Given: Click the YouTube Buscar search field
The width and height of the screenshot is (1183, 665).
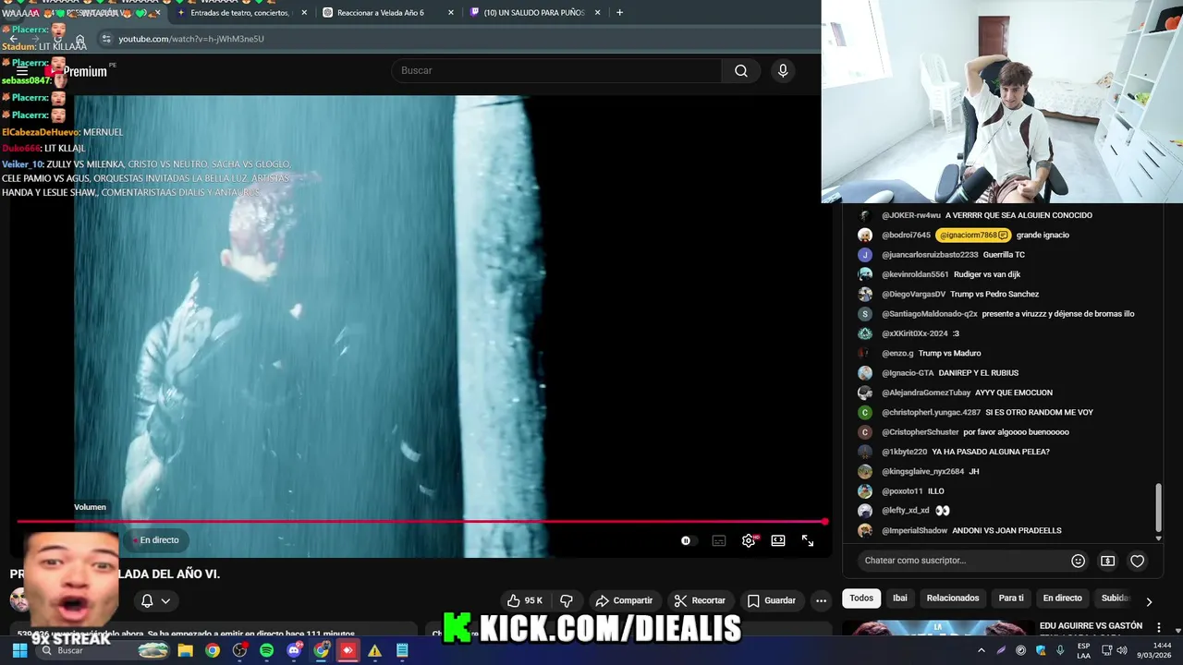Looking at the screenshot, I should 556,71.
